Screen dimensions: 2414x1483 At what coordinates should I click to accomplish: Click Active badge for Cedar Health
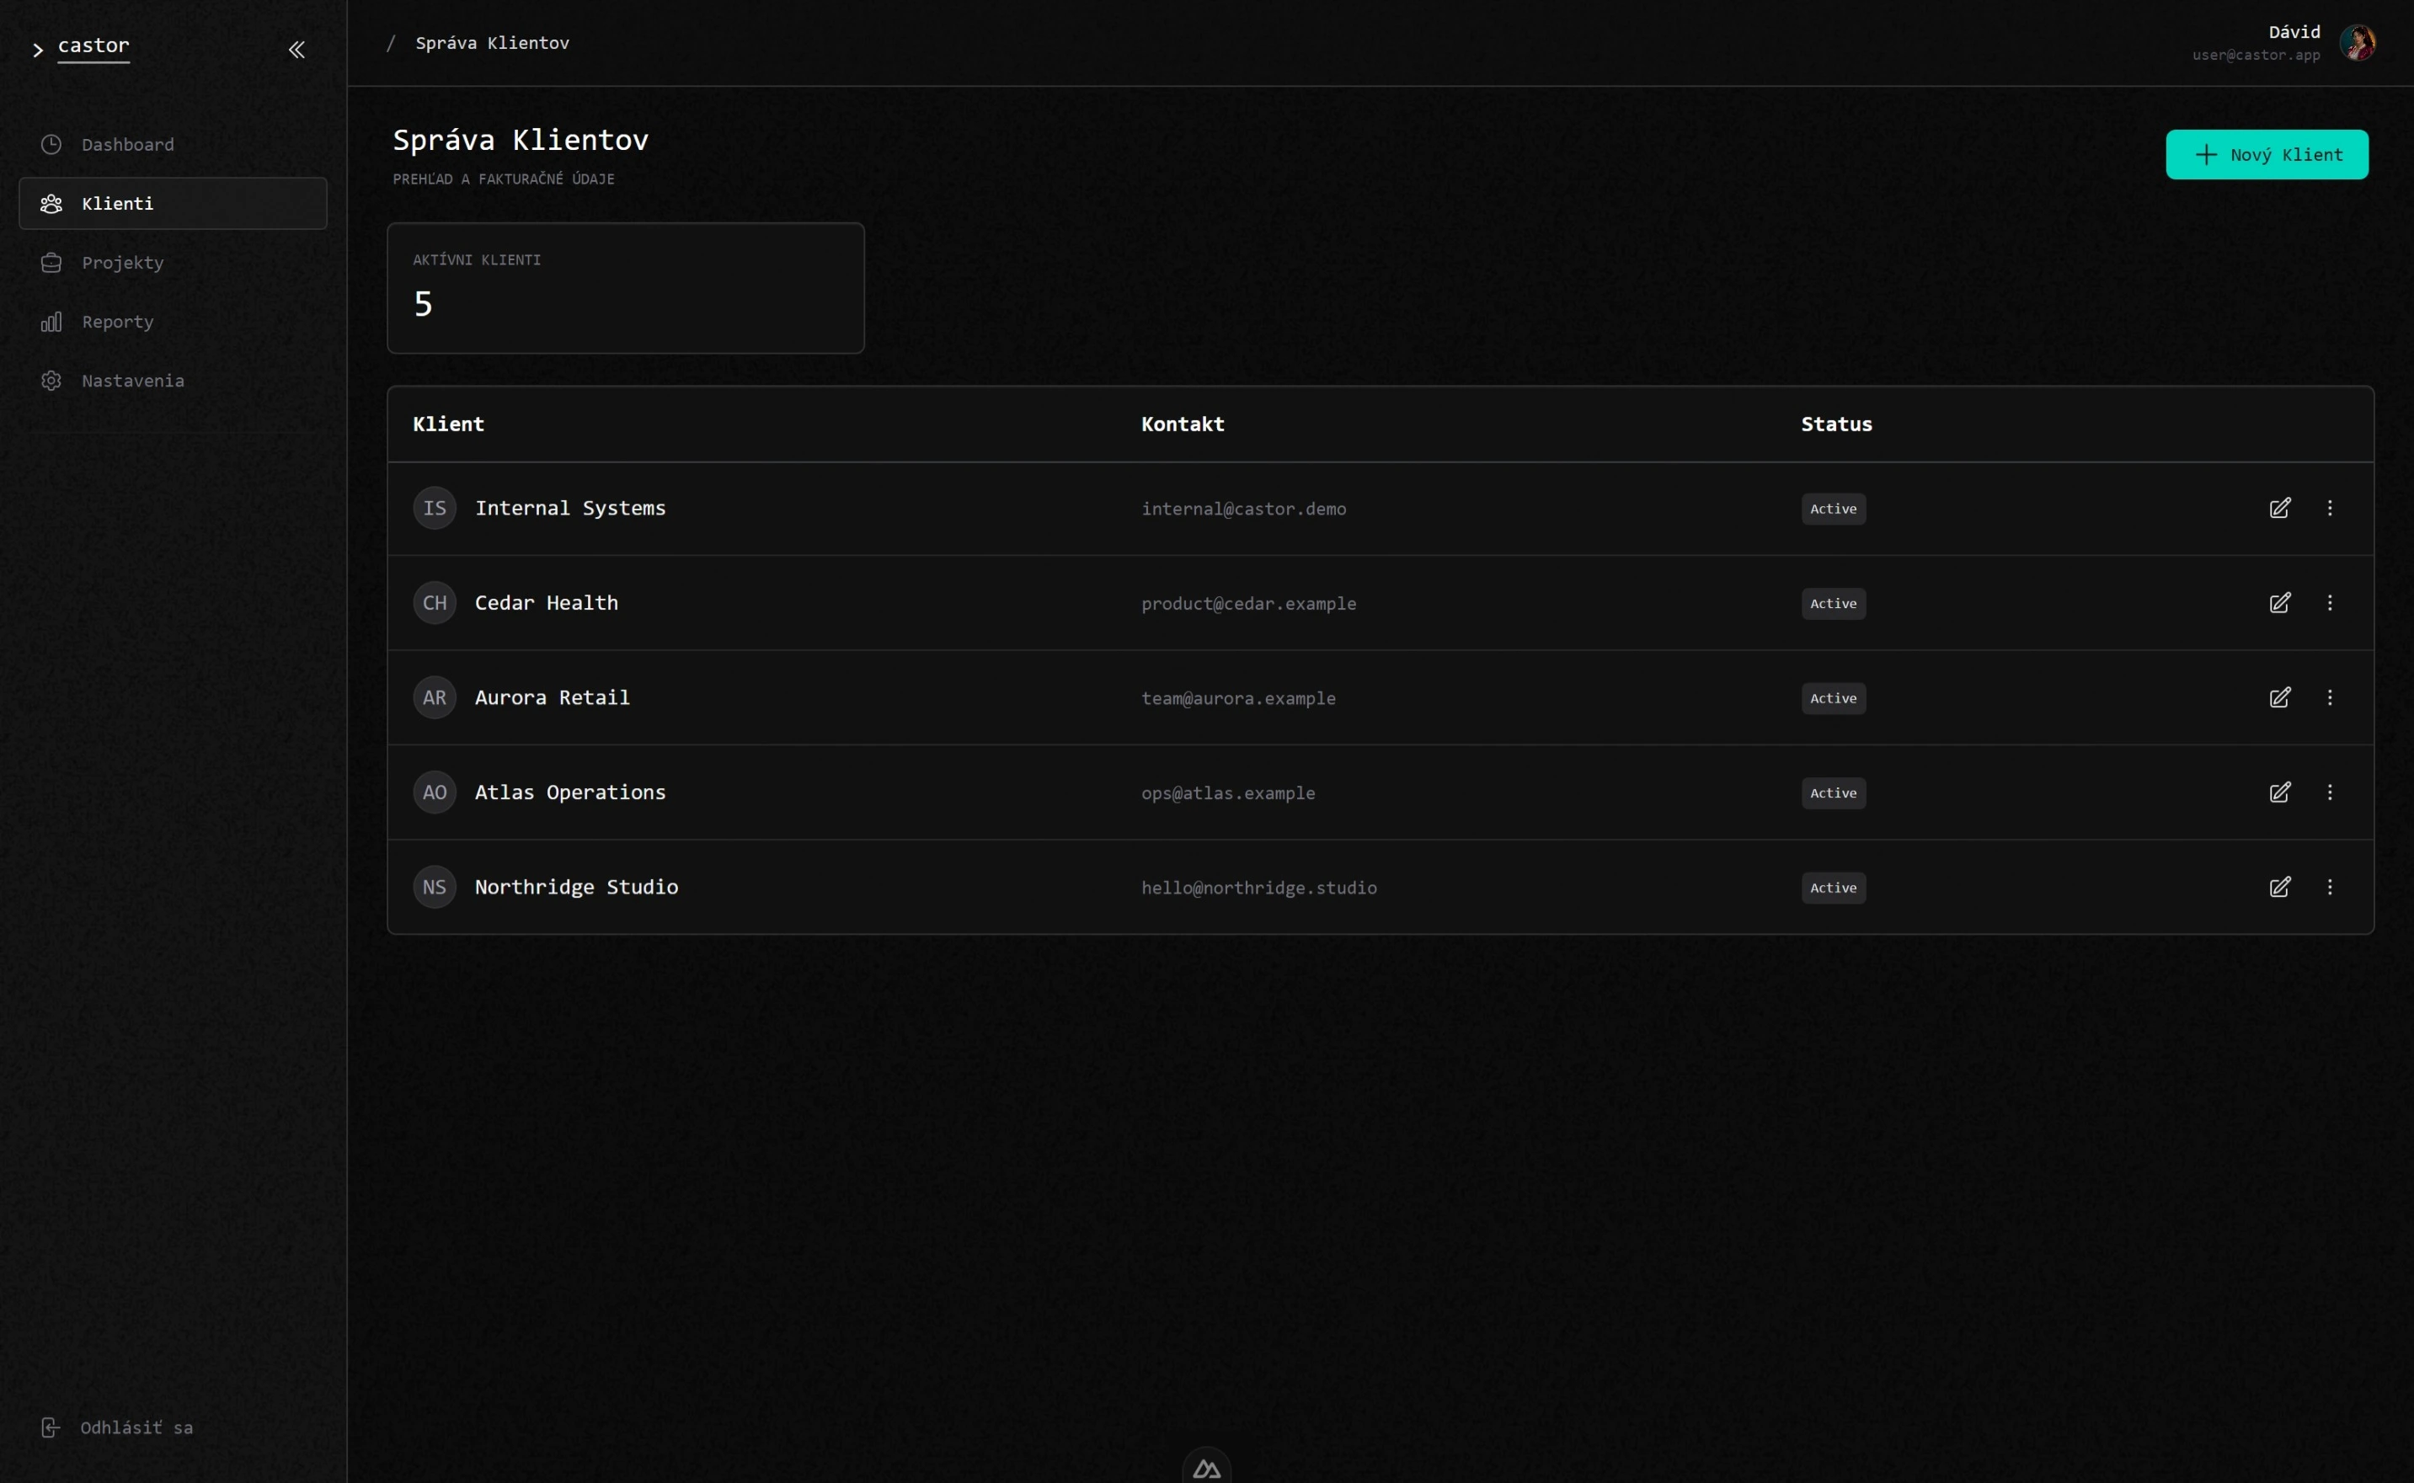1834,603
